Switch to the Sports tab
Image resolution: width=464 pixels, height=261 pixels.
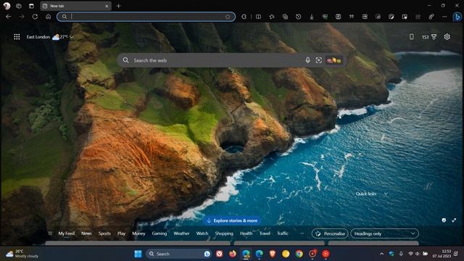pyautogui.click(x=104, y=233)
